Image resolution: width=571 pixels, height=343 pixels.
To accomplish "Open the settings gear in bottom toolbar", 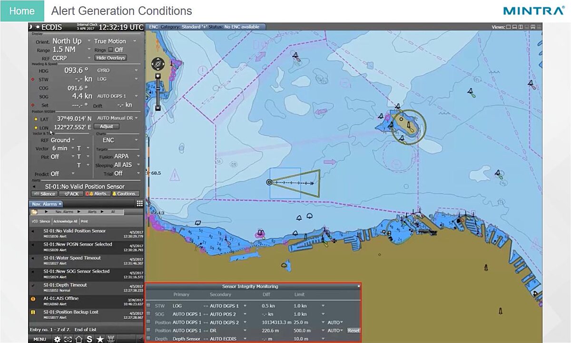I will pos(58,339).
